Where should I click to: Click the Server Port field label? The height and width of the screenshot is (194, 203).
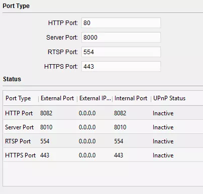pos(62,37)
